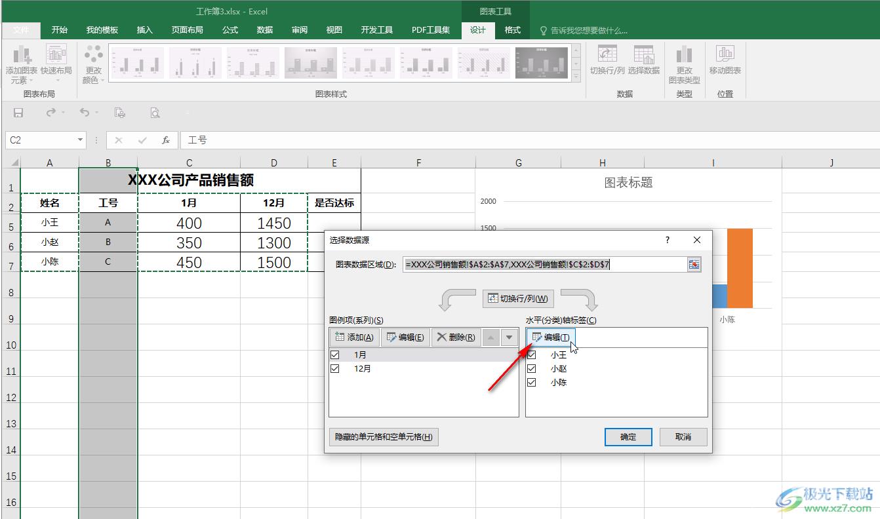Click the chart title 图表标题

click(x=628, y=183)
